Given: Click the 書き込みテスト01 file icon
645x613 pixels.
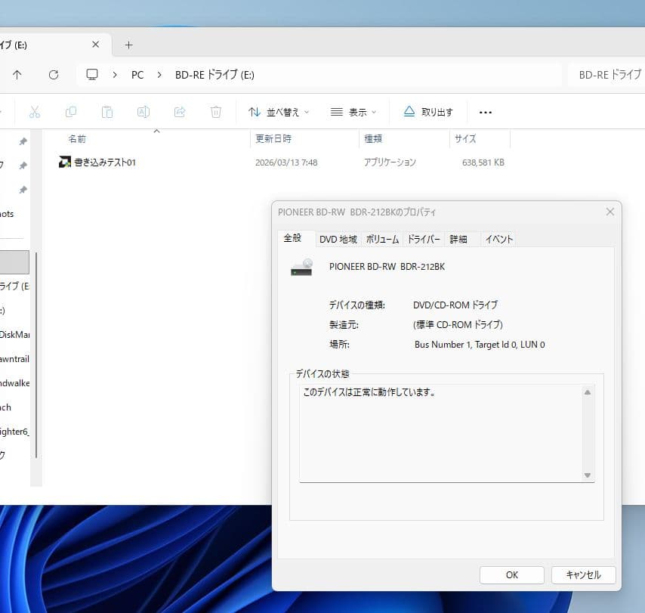Looking at the screenshot, I should coord(65,162).
